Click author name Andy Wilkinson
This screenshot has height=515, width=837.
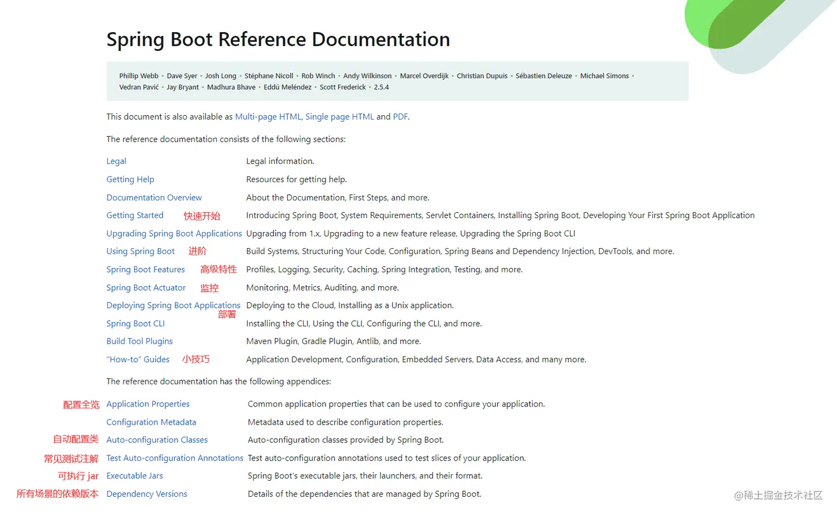[x=367, y=76]
